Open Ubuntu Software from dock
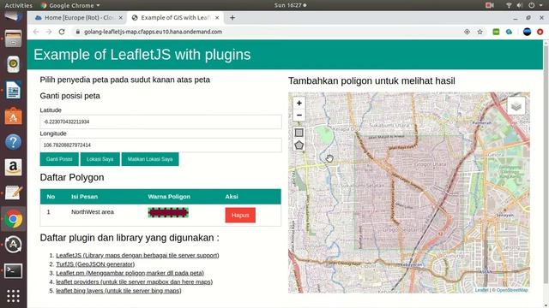Image resolution: width=549 pixels, height=308 pixels. [14, 116]
